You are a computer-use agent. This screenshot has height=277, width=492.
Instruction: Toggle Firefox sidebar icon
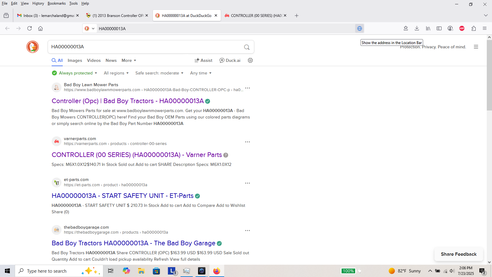pos(439,28)
